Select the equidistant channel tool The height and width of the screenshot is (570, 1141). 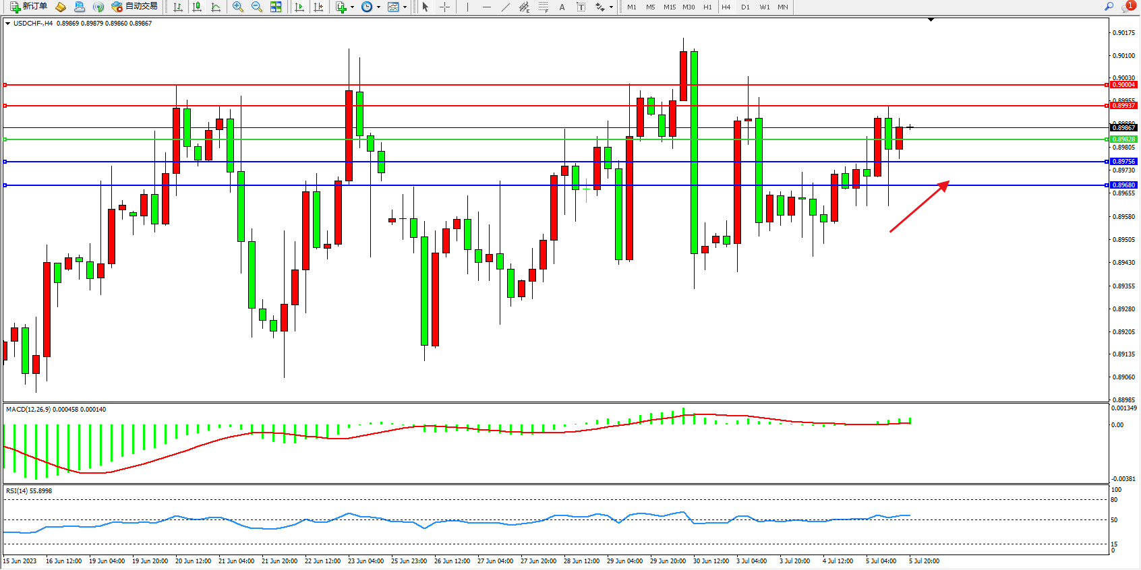[524, 7]
